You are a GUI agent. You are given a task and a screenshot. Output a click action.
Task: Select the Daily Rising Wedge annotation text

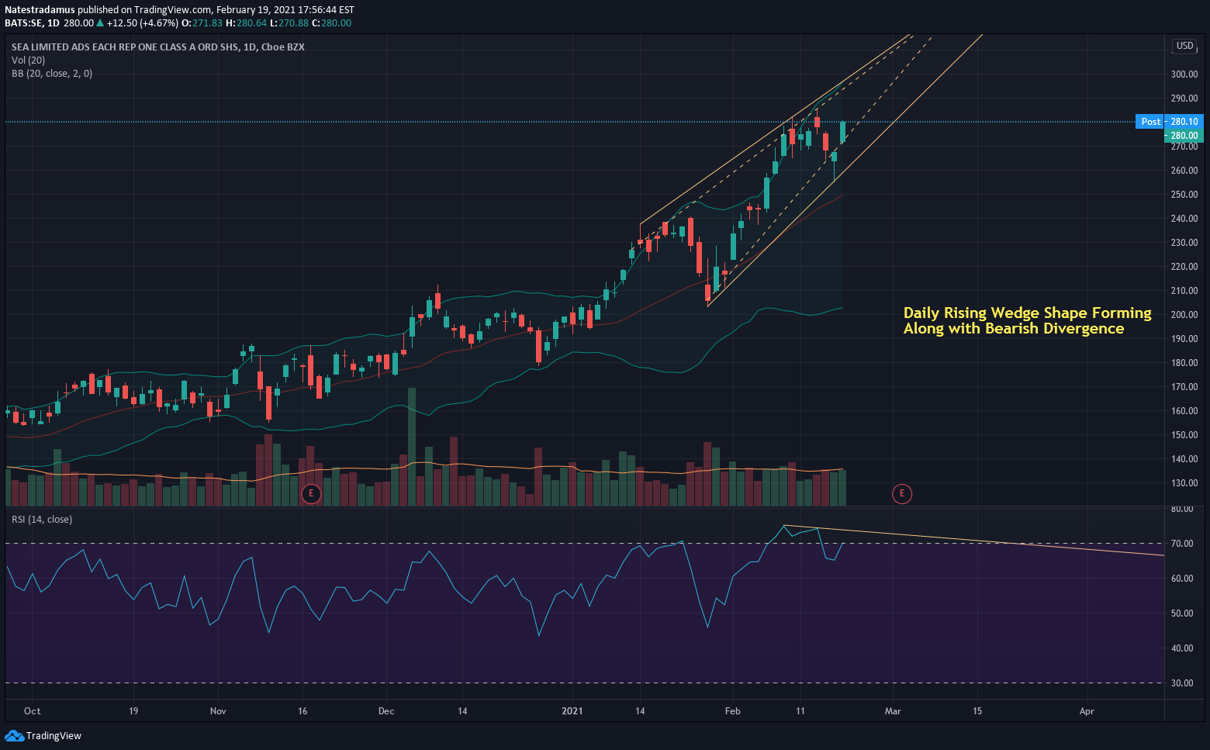(x=1027, y=320)
